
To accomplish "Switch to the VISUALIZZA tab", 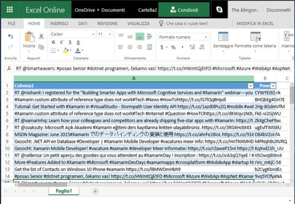I will [x=138, y=24].
